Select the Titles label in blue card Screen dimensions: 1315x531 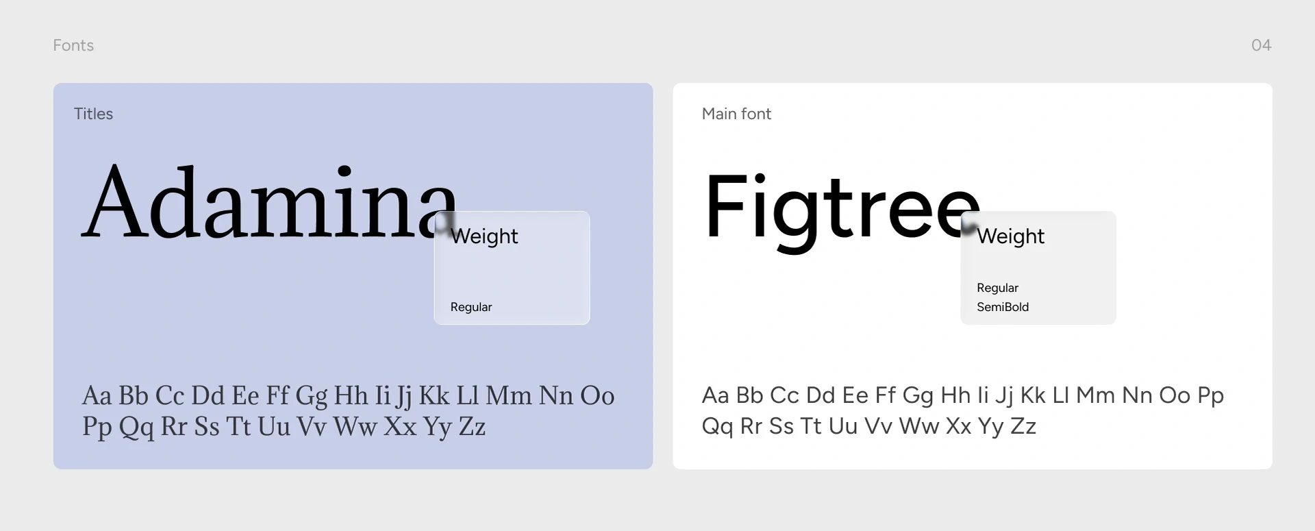point(93,114)
